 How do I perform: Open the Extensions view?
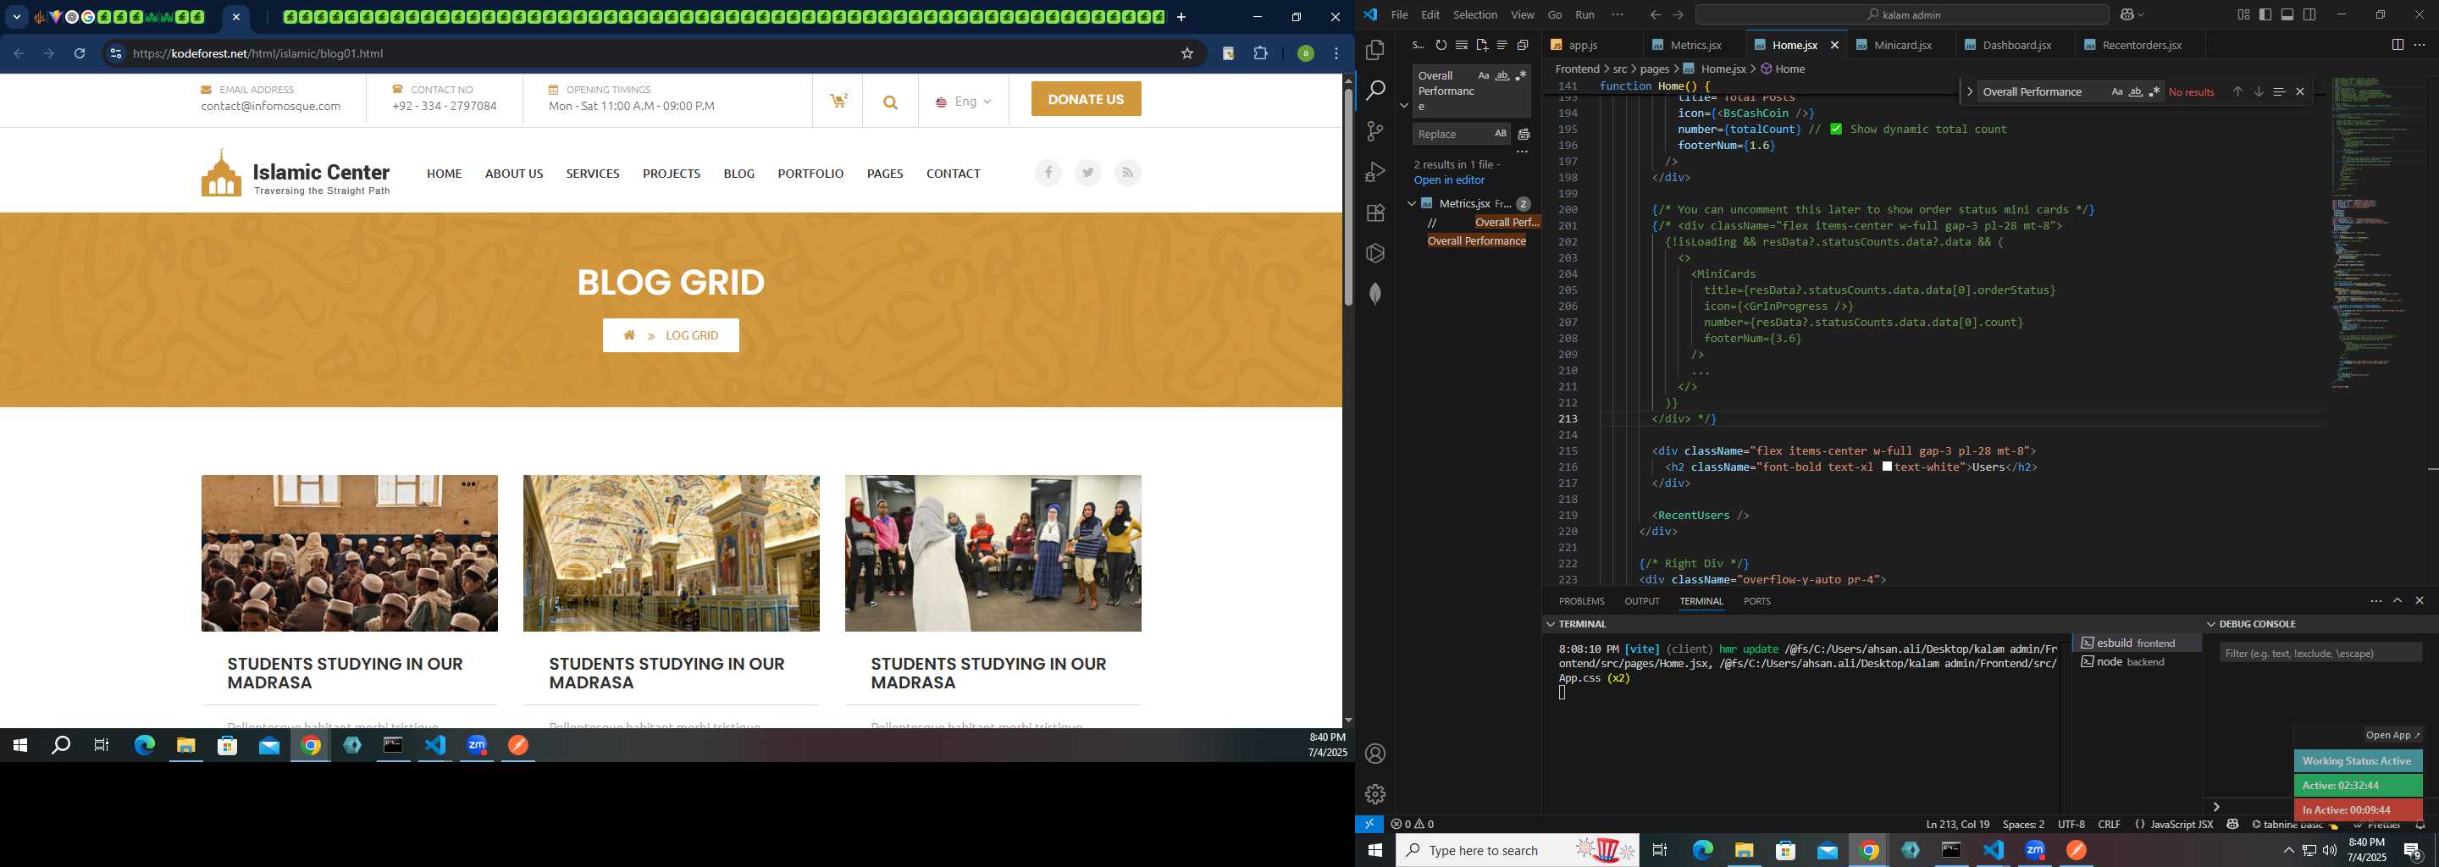1374,213
